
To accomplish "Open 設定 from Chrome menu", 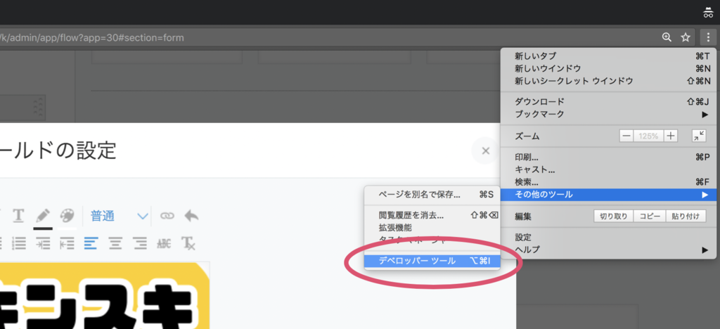I will coord(608,237).
